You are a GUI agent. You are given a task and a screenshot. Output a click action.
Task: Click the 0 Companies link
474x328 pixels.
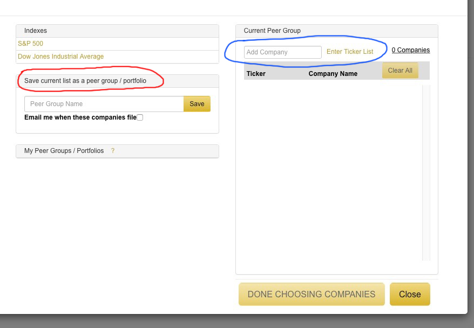(410, 50)
